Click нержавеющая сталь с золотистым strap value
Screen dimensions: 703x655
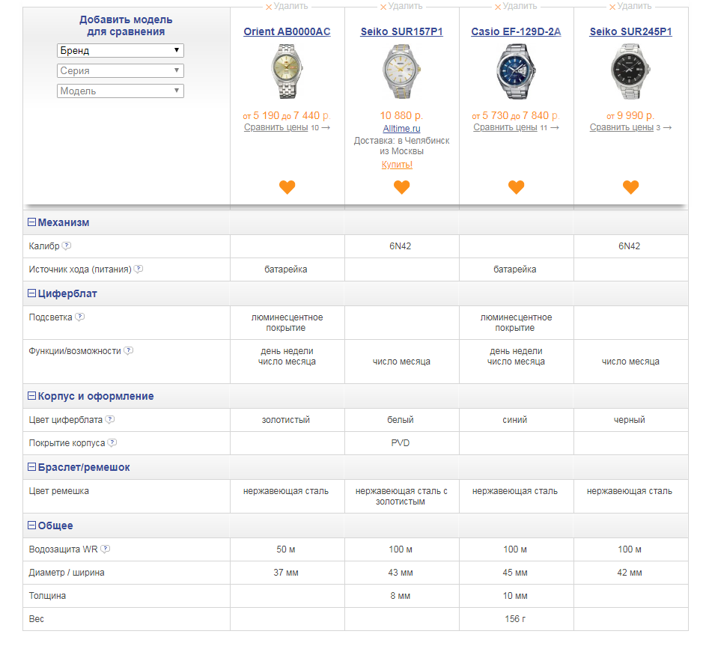point(401,496)
